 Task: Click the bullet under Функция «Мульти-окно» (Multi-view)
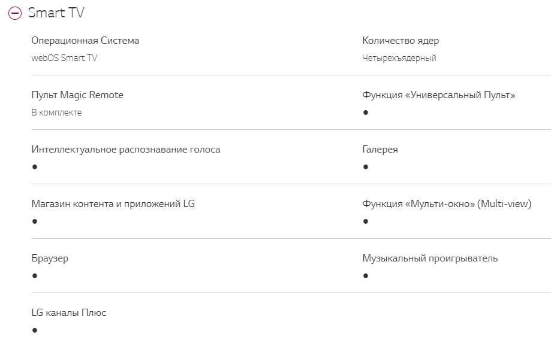tap(366, 221)
